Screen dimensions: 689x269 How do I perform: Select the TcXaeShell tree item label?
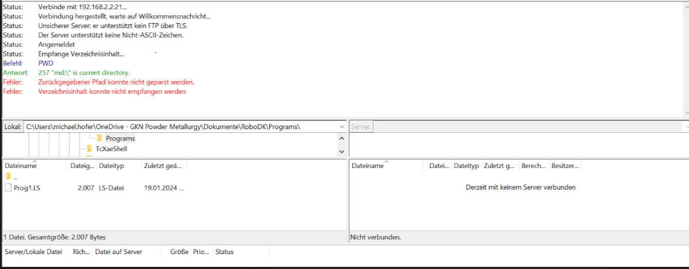point(111,149)
